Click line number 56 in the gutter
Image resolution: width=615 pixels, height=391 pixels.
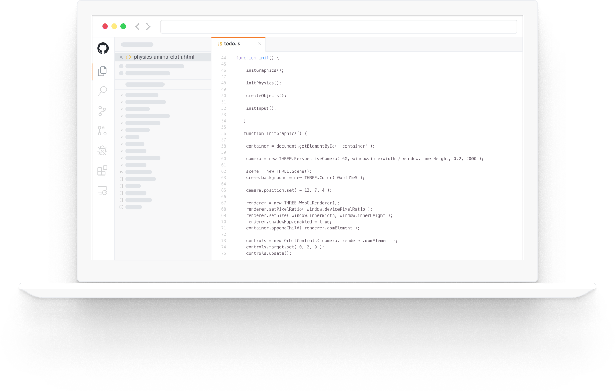click(x=224, y=133)
